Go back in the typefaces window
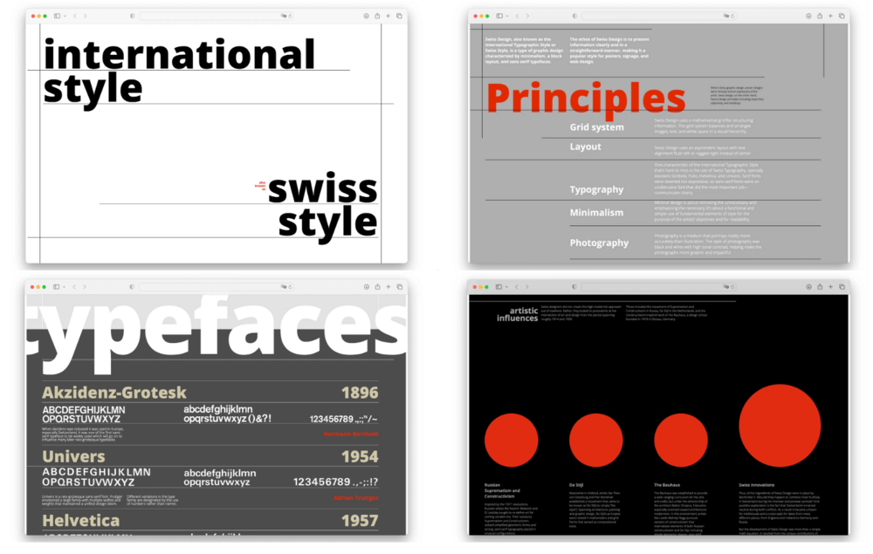 click(x=74, y=287)
